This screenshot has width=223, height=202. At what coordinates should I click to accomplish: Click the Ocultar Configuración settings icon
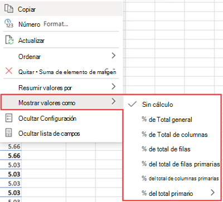click(x=8, y=118)
